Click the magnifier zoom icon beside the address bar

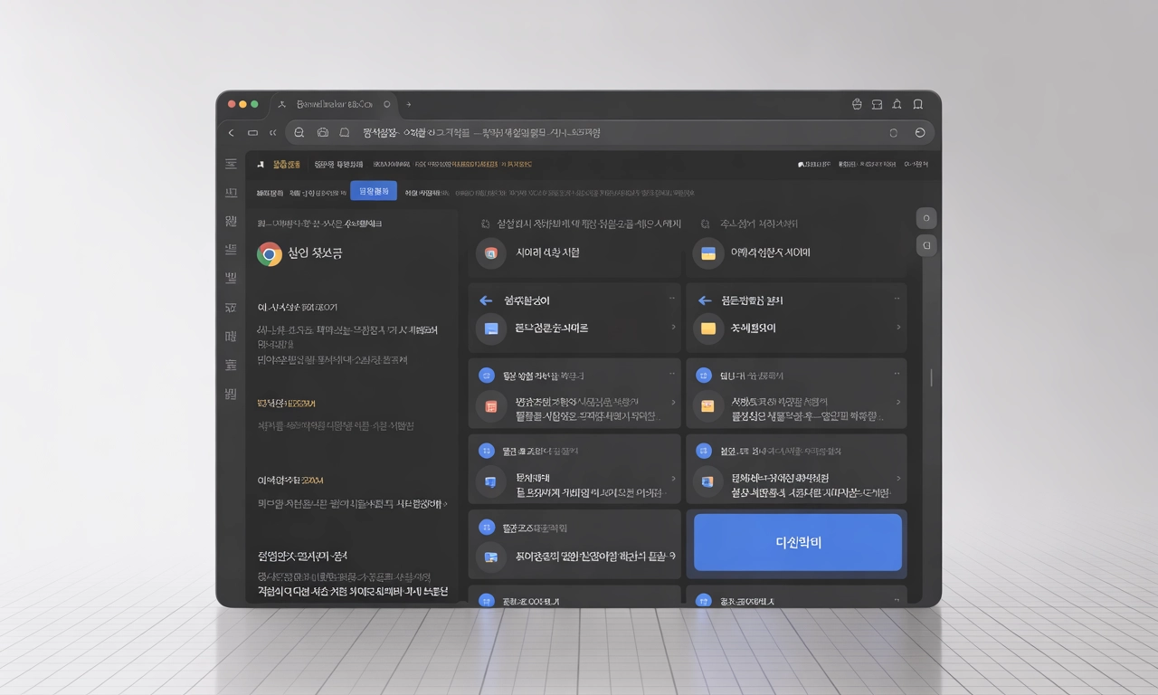point(299,132)
